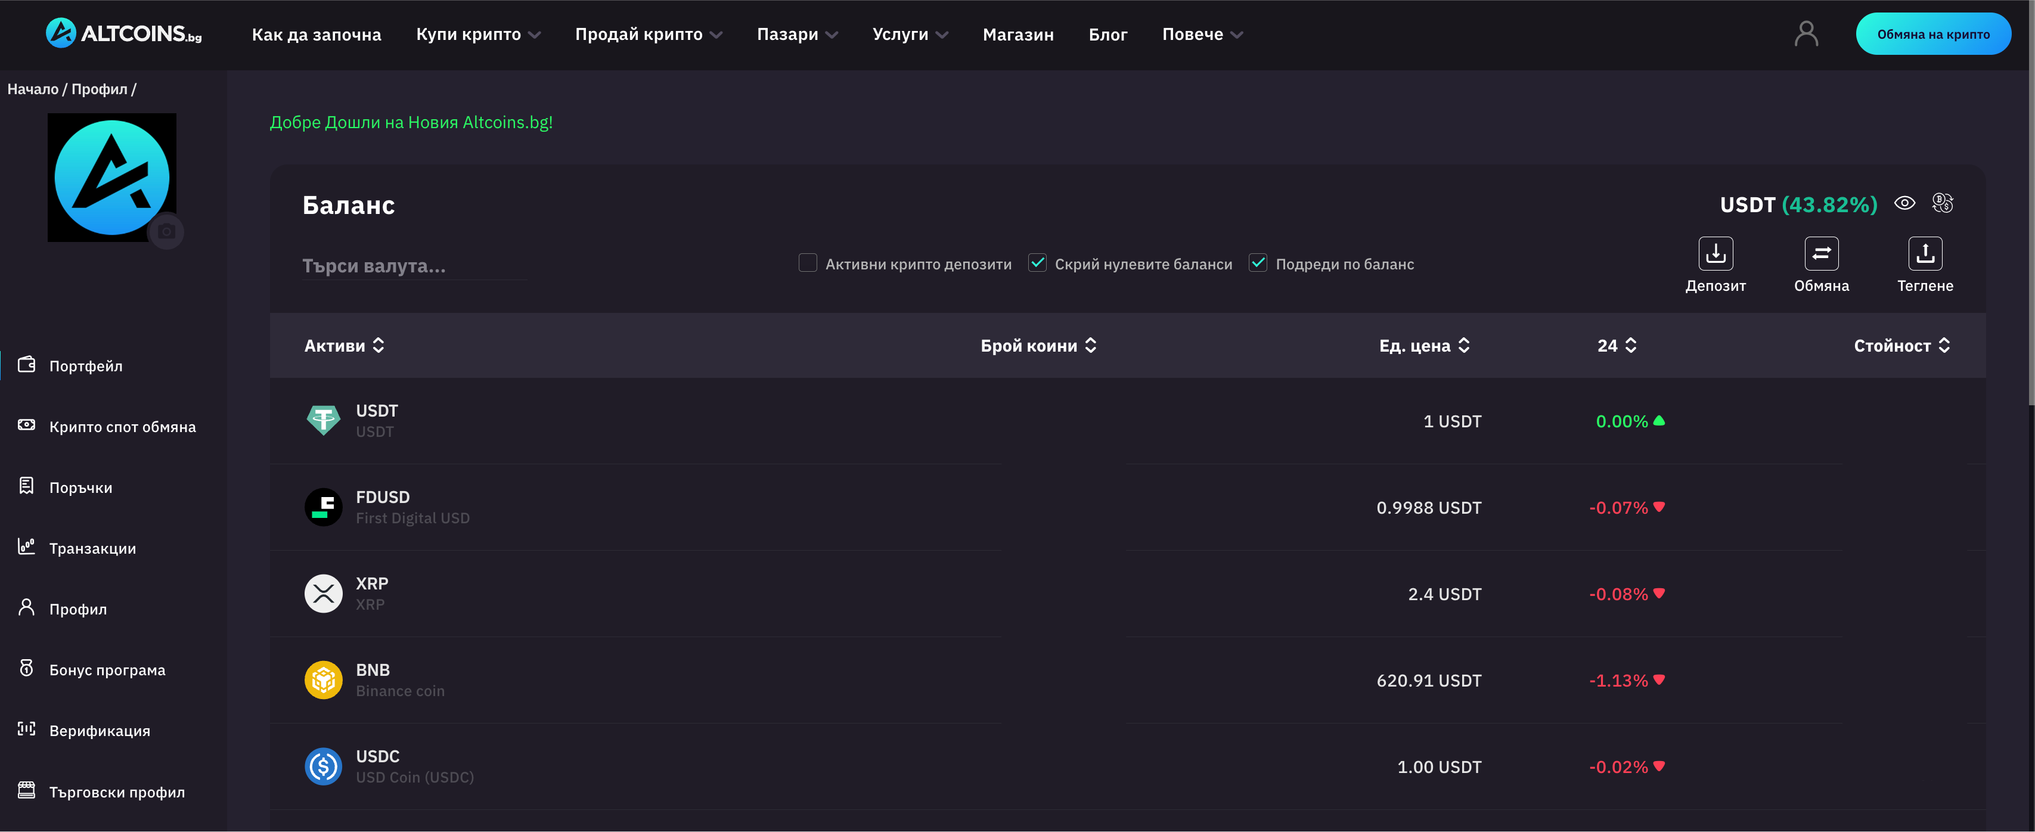Click the 0.9988 USDT price value
This screenshot has height=832, width=2035.
[1428, 508]
